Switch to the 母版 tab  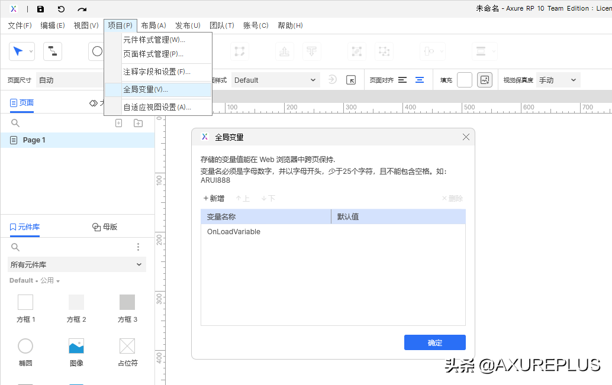pos(104,227)
